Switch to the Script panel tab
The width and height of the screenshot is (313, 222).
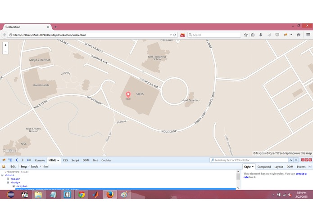pyautogui.click(x=75, y=160)
